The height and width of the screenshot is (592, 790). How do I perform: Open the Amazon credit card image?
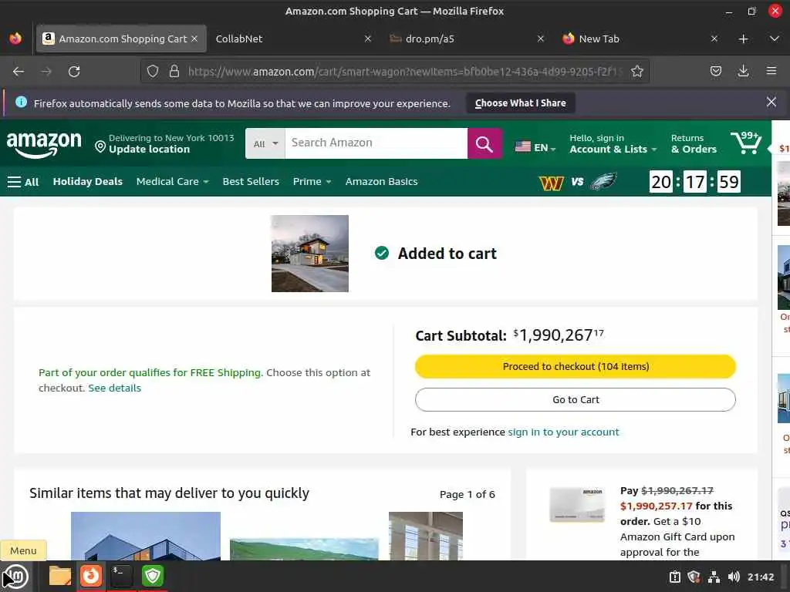(x=577, y=504)
